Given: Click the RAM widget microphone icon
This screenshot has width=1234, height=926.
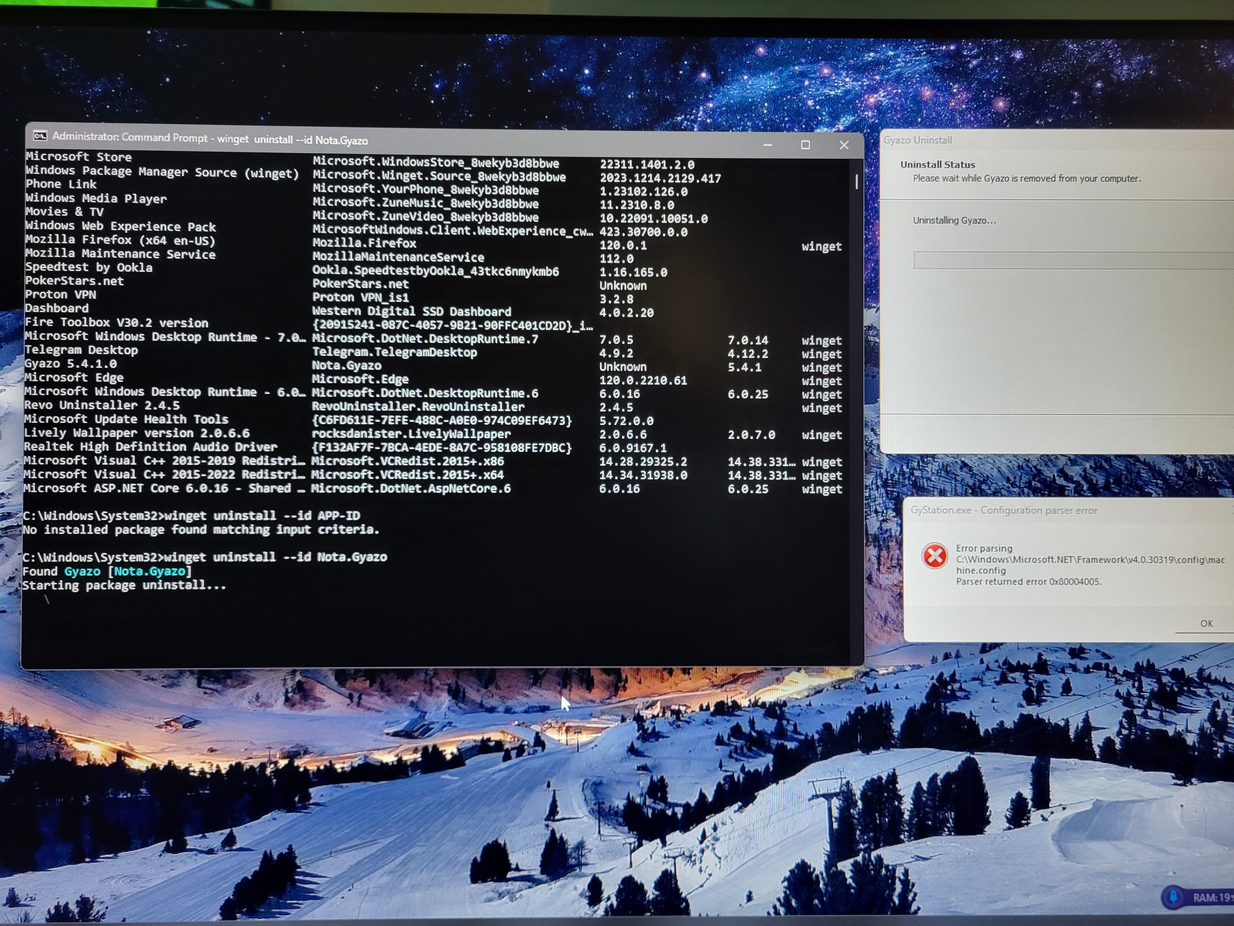Looking at the screenshot, I should coord(1174,897).
